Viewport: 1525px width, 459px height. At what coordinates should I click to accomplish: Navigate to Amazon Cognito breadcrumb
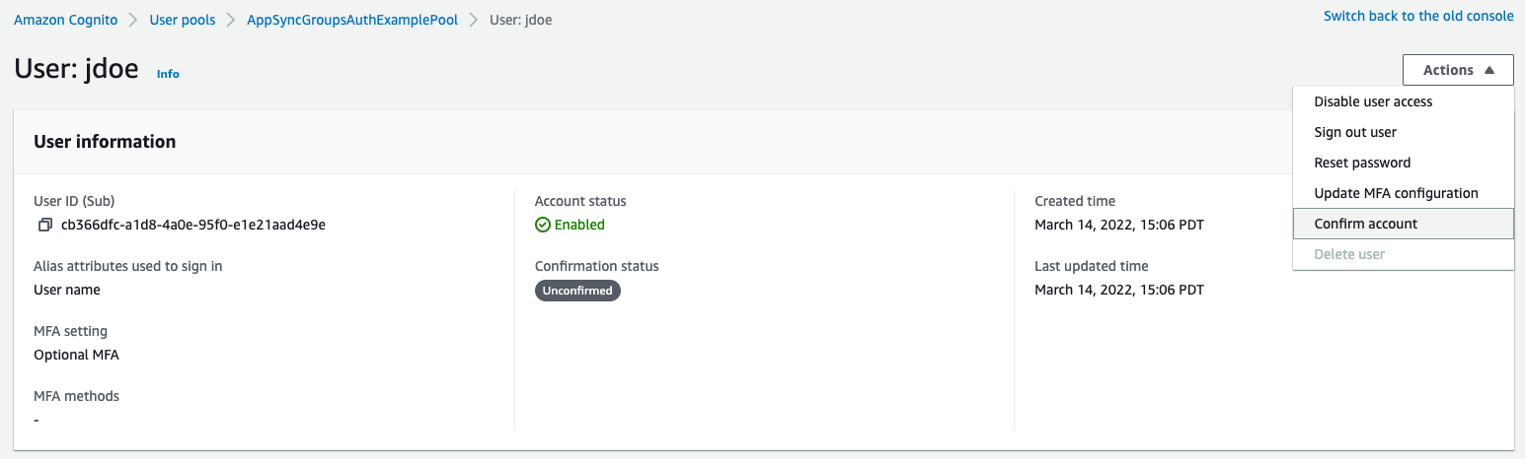[x=66, y=20]
